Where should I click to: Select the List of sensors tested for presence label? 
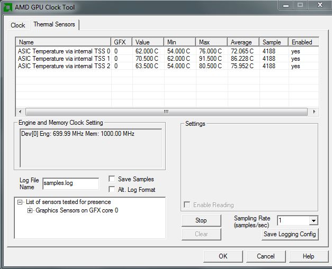pos(68,202)
